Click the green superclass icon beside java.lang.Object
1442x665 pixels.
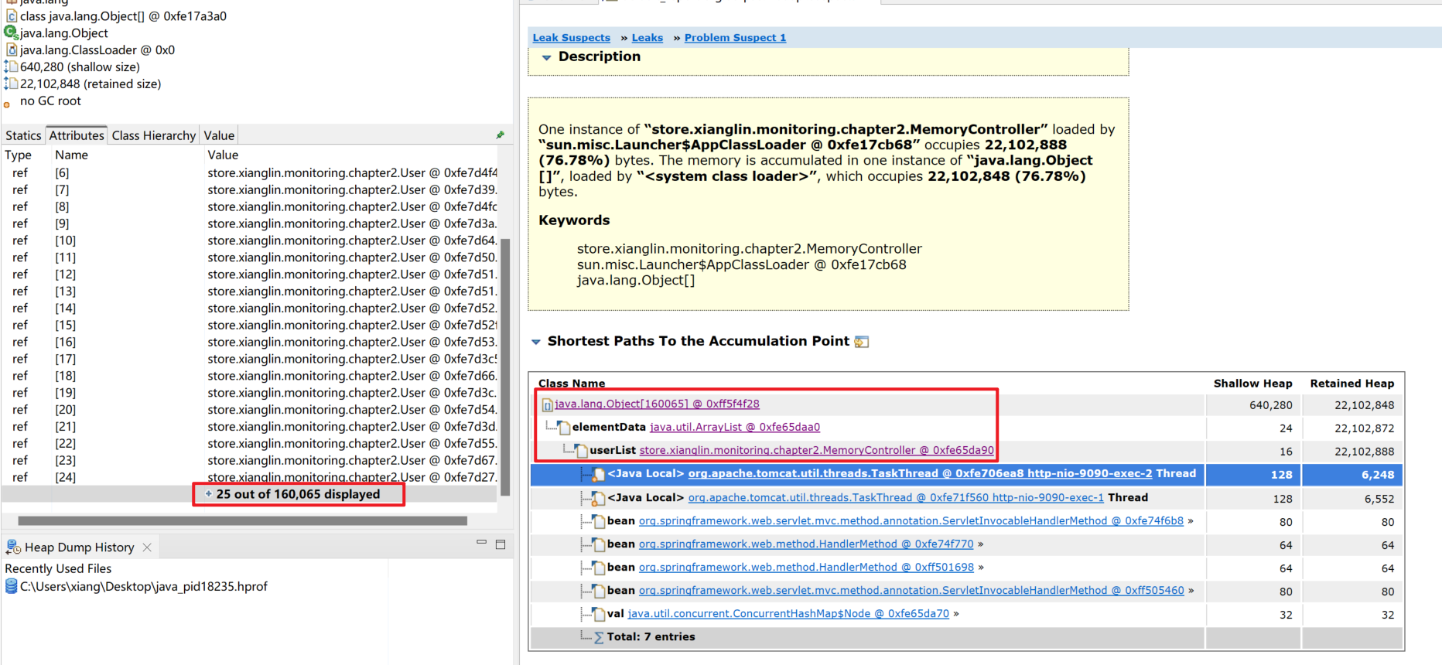pos(11,32)
